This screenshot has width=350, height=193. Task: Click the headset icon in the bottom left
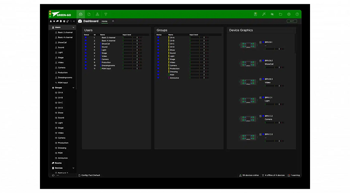53,175
